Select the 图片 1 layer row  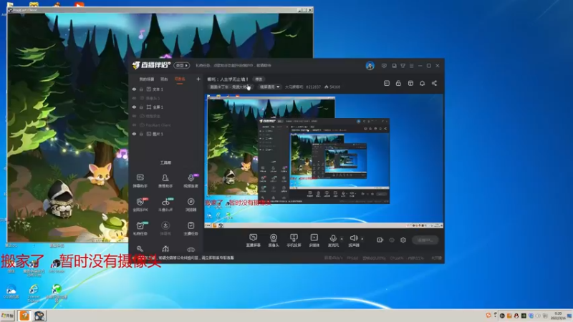(x=166, y=134)
